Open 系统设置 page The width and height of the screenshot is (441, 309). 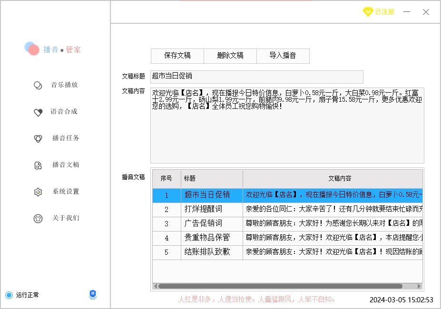[x=66, y=192]
